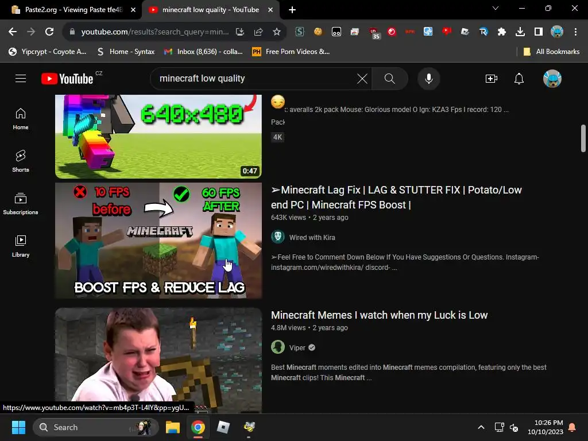Open the cookie extension

[x=318, y=32]
